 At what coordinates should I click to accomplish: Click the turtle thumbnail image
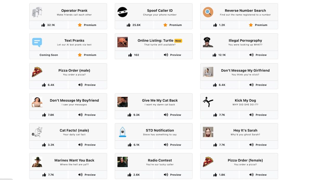click(x=122, y=42)
